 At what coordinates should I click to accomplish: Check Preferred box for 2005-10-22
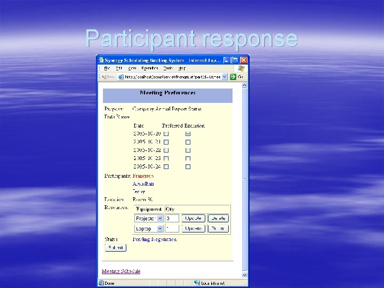[x=166, y=150]
